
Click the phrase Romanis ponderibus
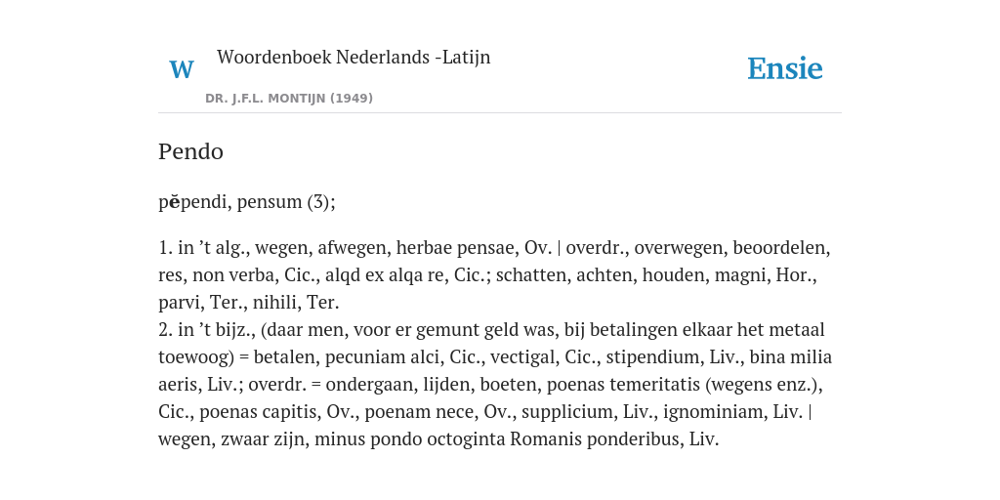[595, 439]
